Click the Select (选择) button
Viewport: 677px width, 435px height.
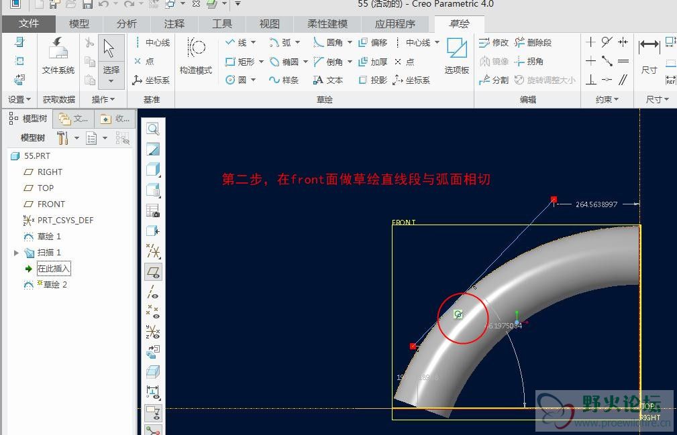click(x=111, y=61)
